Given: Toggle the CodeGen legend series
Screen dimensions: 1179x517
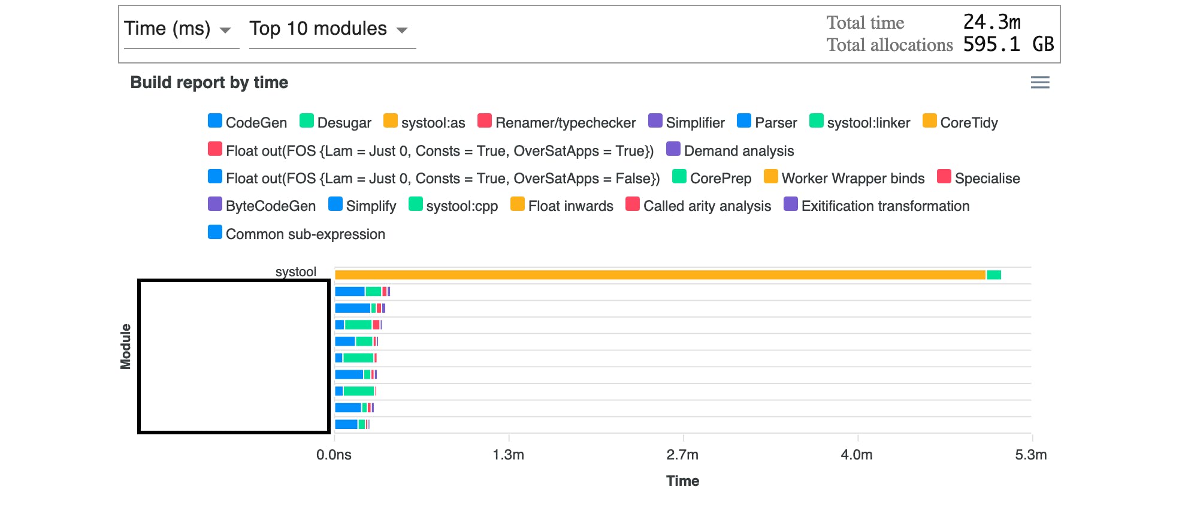Looking at the screenshot, I should coord(247,122).
